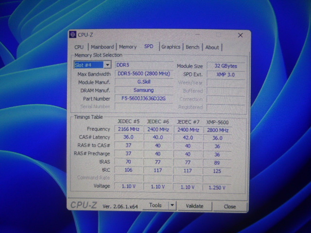
Task: Click the Slot #4 combo box field
Action: (92, 65)
